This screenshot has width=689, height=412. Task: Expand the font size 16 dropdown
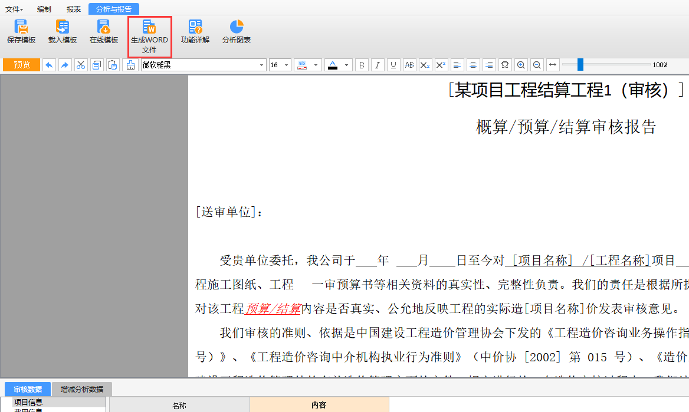click(287, 65)
